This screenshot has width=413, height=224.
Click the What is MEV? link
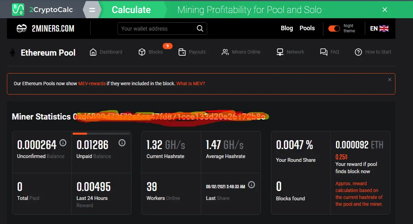[191, 83]
